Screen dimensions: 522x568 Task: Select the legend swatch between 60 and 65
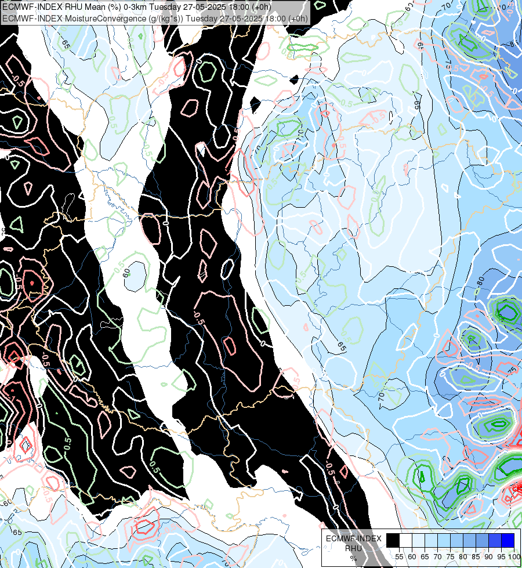click(418, 541)
